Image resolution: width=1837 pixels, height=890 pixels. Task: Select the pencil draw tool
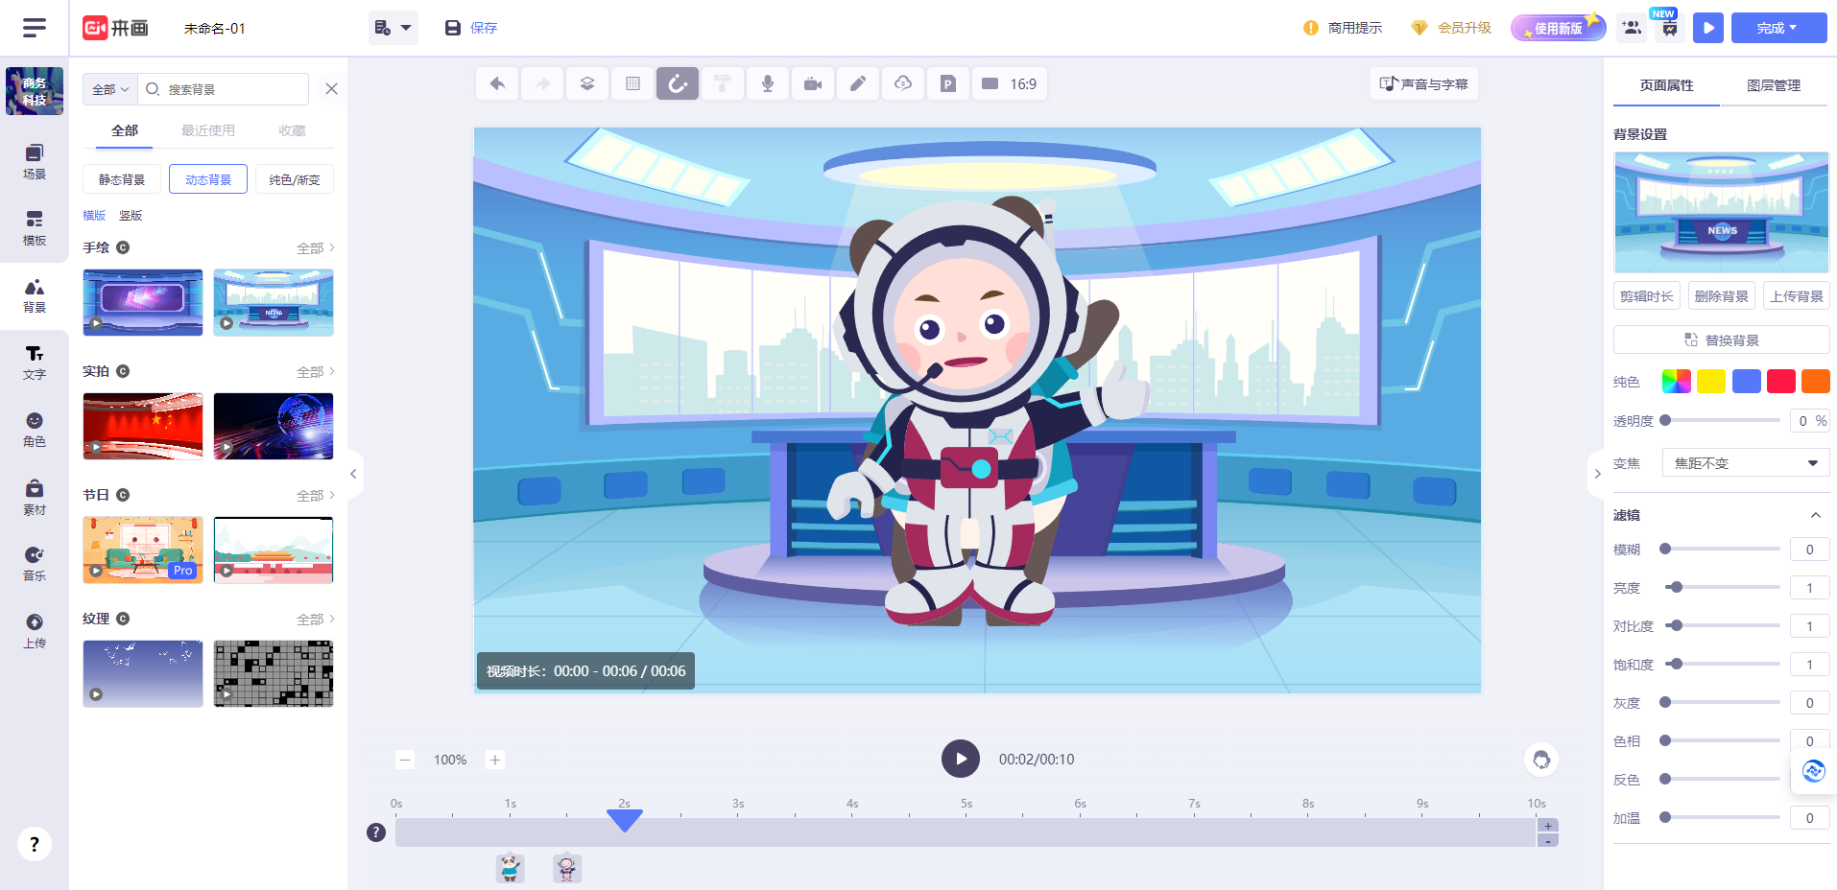858,84
